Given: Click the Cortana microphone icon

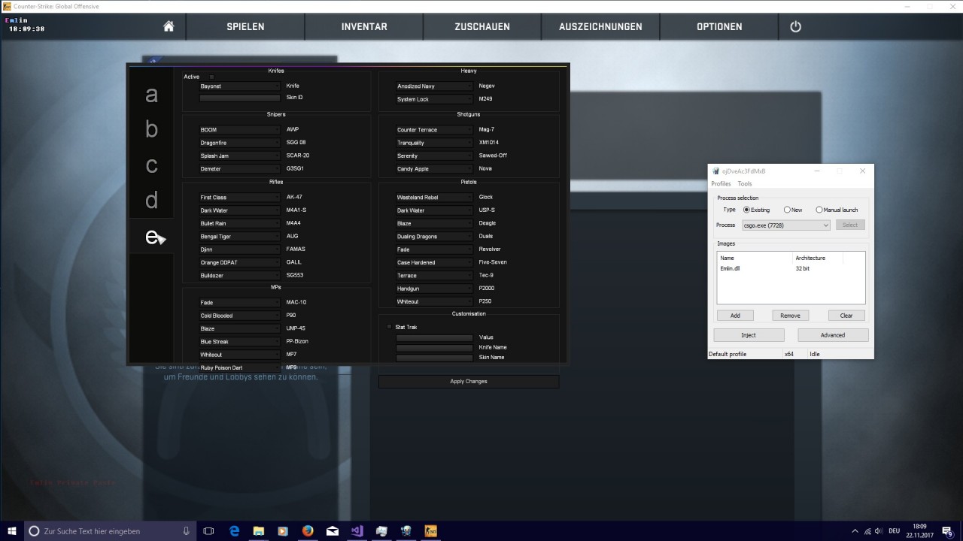Looking at the screenshot, I should 186,530.
